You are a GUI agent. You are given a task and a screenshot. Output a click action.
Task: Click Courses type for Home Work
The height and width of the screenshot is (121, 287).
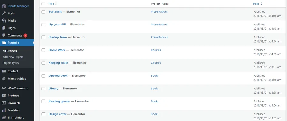coord(156,50)
